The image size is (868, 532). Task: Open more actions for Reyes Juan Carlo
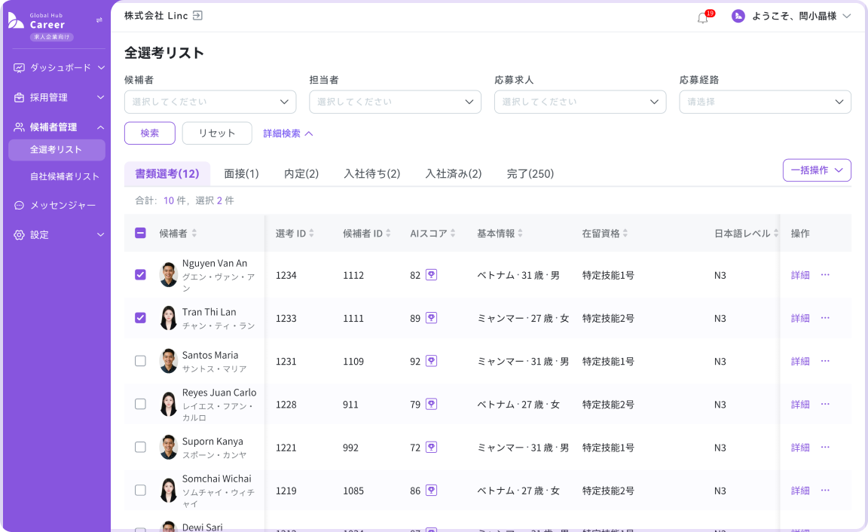(x=825, y=405)
